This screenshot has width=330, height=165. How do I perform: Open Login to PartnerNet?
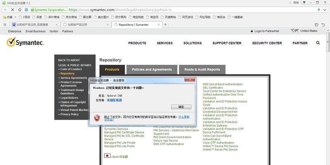point(265,31)
